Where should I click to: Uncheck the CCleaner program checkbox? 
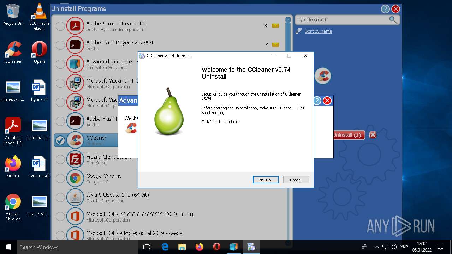point(60,140)
